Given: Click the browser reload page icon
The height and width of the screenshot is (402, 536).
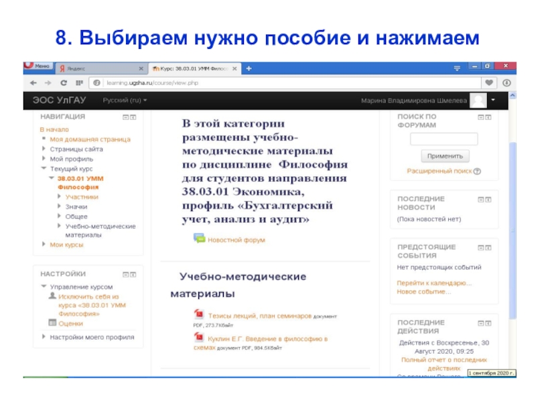Looking at the screenshot, I should (x=64, y=82).
